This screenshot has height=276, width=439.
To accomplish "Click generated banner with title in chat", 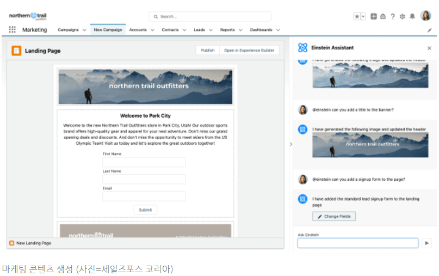I will coord(370,145).
